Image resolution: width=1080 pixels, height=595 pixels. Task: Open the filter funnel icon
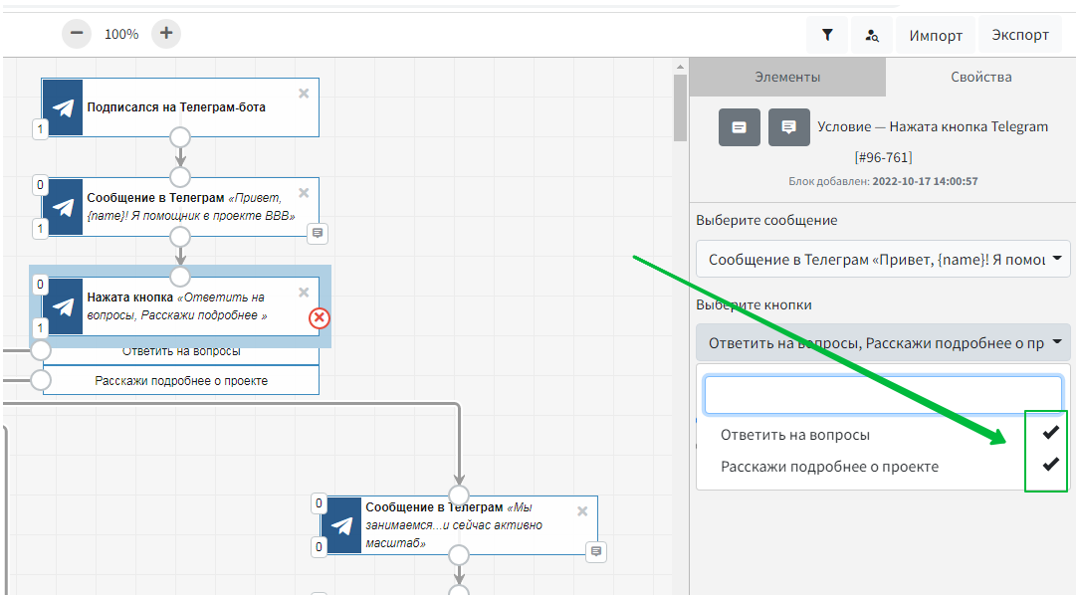pyautogui.click(x=827, y=35)
